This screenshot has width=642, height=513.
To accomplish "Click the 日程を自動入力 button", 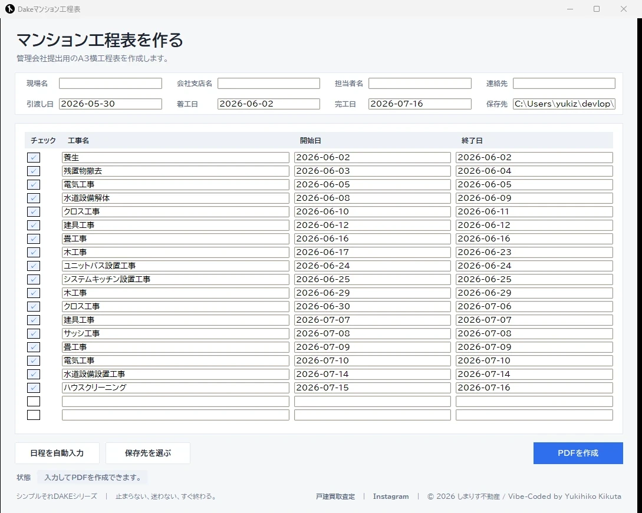I will (x=57, y=453).
